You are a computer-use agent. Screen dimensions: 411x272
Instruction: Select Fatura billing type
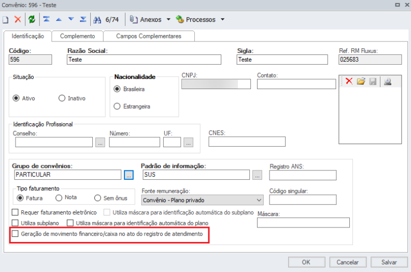pos(20,198)
